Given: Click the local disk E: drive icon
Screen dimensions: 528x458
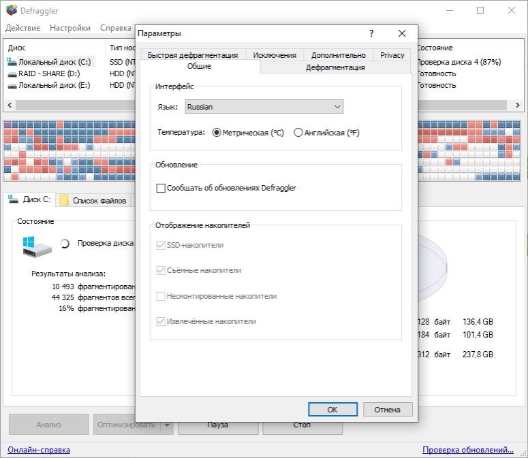Looking at the screenshot, I should click(x=12, y=86).
